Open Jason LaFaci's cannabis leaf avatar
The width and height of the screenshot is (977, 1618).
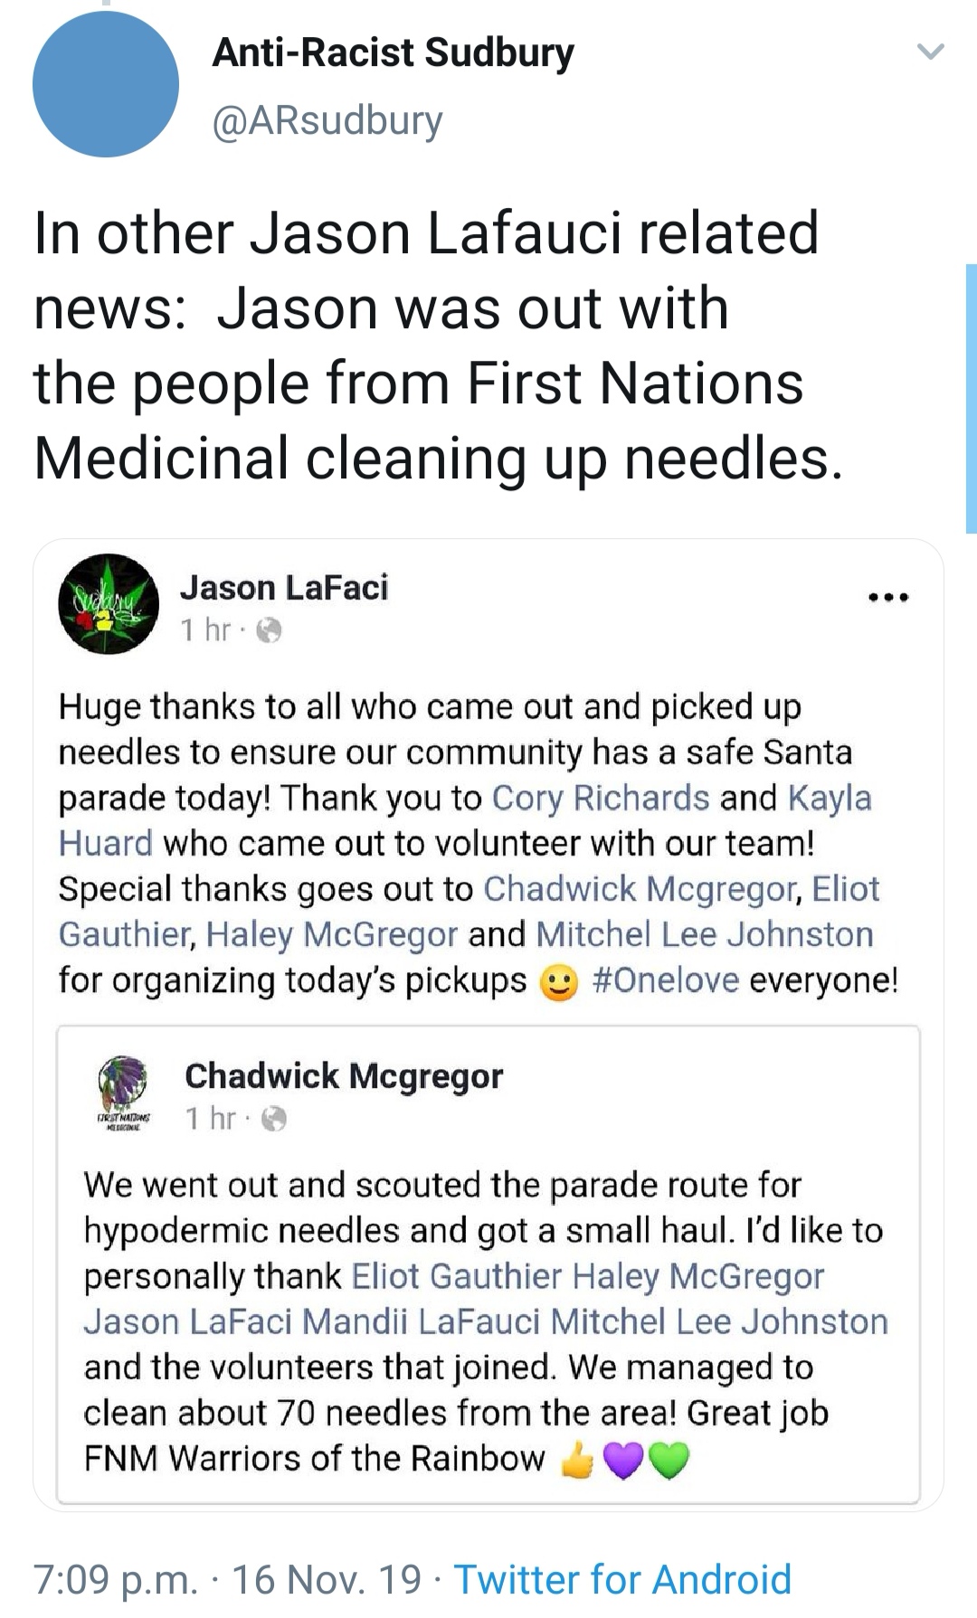click(109, 604)
